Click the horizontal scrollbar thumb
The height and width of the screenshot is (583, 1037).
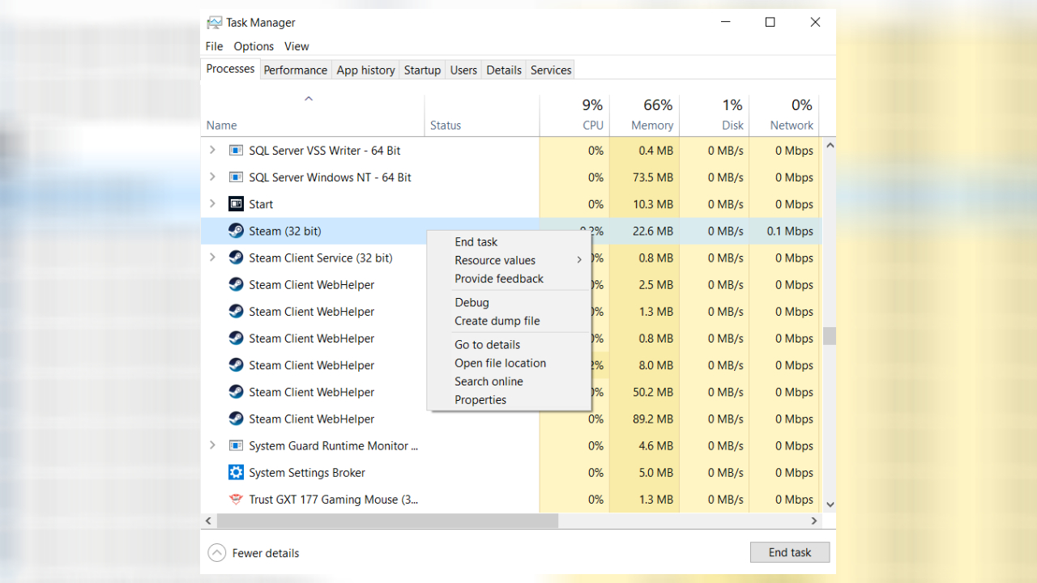[387, 521]
